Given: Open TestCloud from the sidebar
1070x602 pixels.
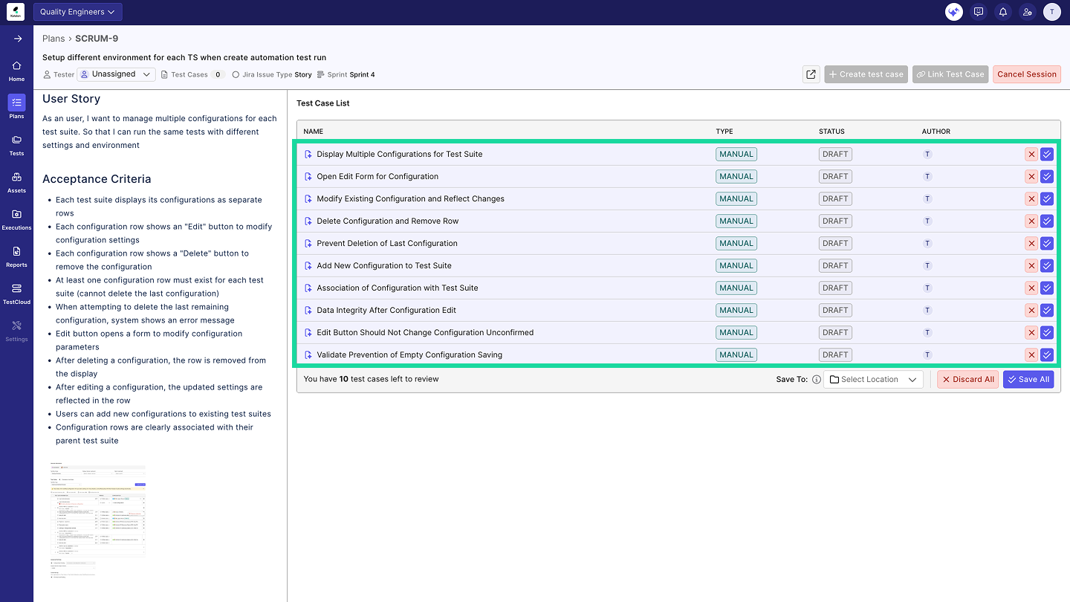Looking at the screenshot, I should coord(16,294).
